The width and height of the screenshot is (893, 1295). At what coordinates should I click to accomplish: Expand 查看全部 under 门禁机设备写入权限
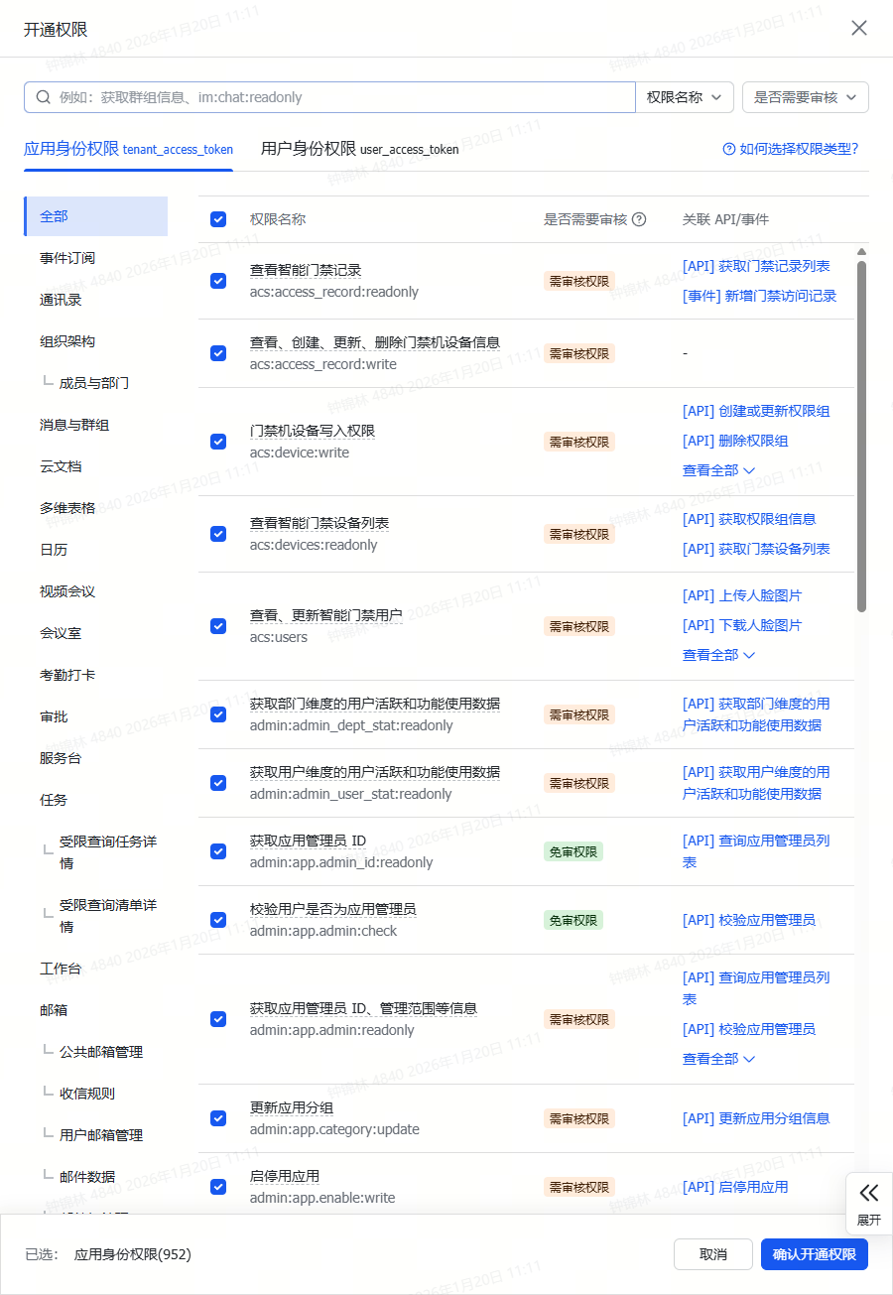click(x=718, y=470)
